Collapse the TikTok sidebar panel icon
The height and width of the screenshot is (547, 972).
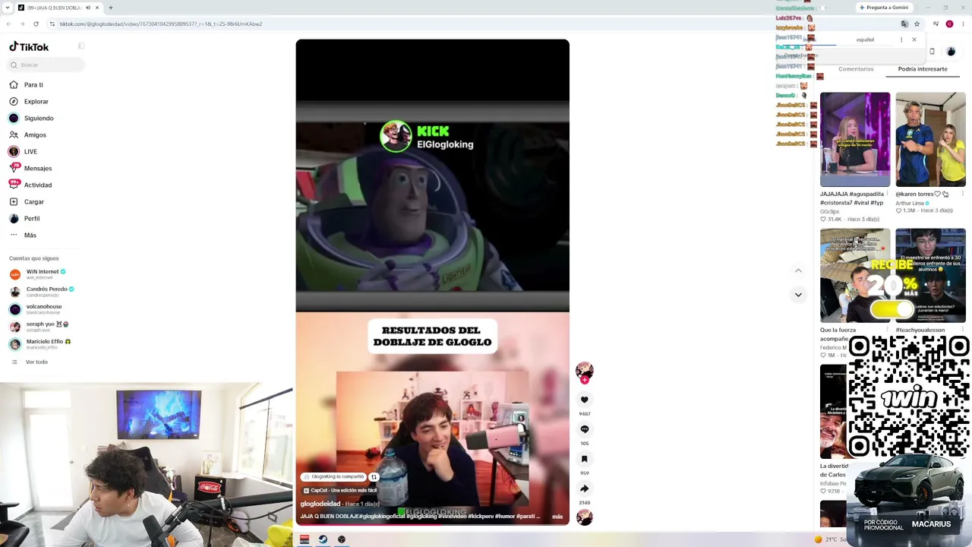(x=81, y=46)
